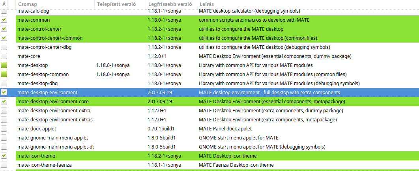Mark the mate-icon-theme-faenza checkbox
419x171 pixels.
pyautogui.click(x=4, y=165)
